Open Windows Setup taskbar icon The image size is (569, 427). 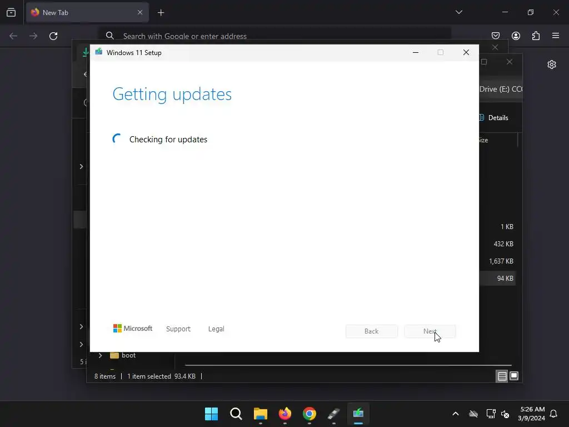coord(358,414)
